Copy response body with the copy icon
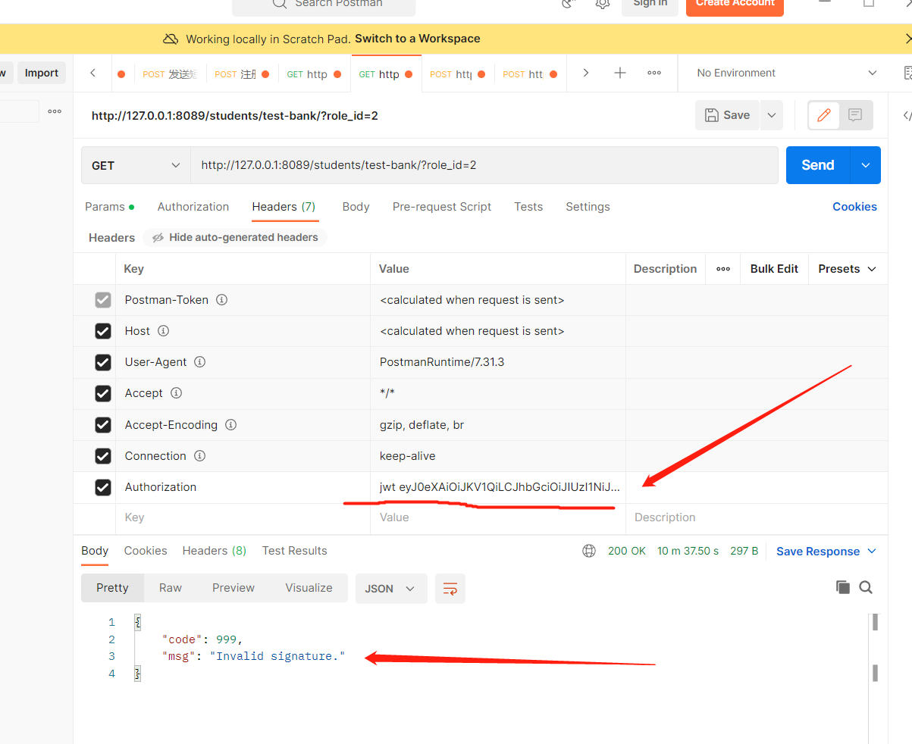The height and width of the screenshot is (744, 912). coord(843,587)
